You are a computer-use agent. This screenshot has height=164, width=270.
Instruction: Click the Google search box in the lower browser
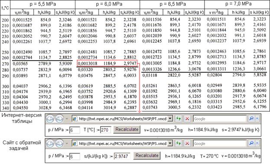[220, 143]
